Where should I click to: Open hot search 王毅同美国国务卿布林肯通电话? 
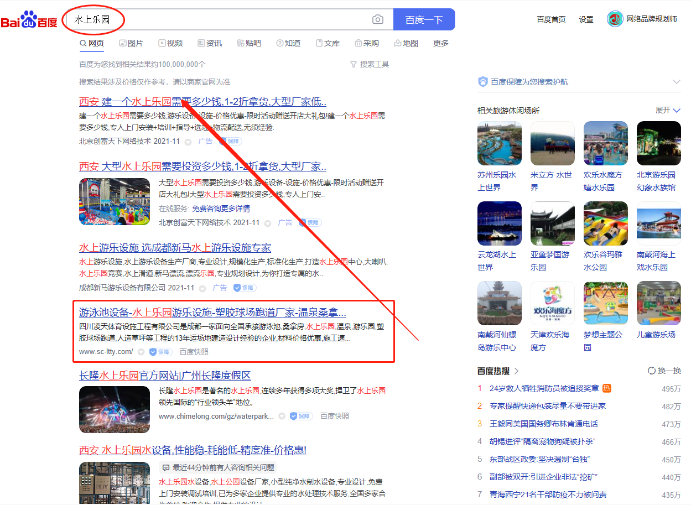tap(544, 424)
